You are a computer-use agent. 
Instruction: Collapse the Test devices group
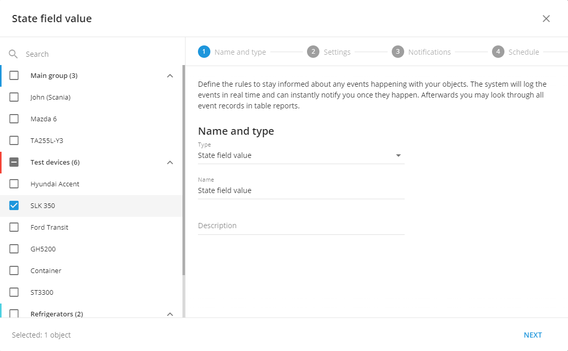[170, 163]
